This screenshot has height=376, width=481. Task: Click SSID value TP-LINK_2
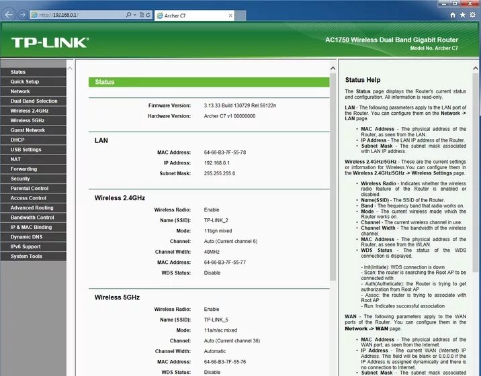pyautogui.click(x=216, y=220)
